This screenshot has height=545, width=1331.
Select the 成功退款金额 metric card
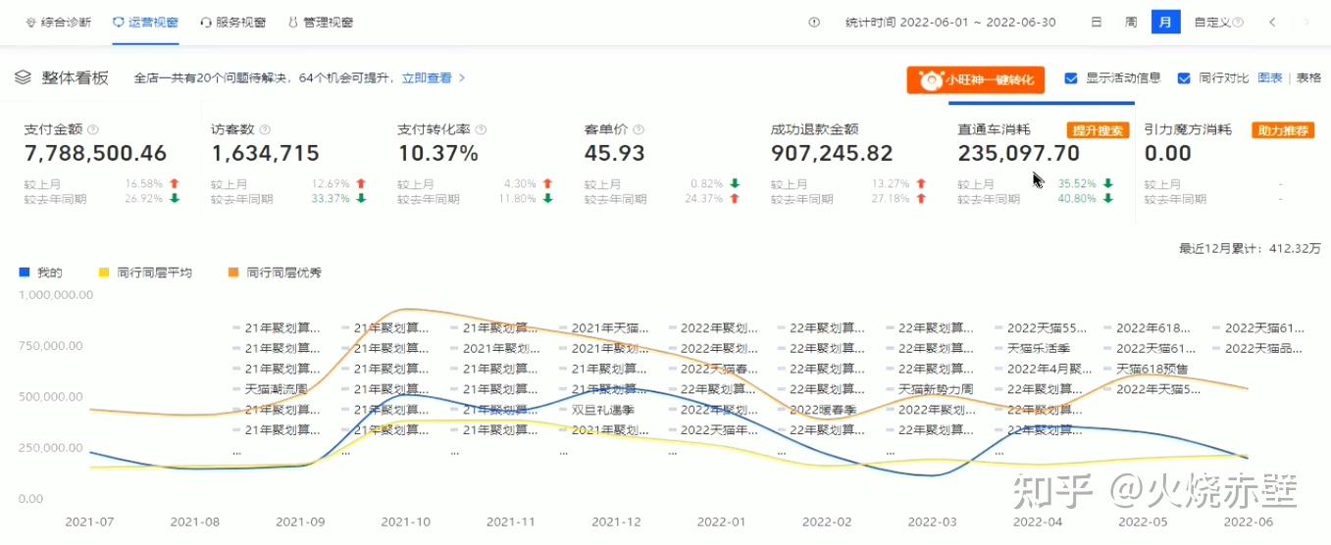click(x=845, y=164)
